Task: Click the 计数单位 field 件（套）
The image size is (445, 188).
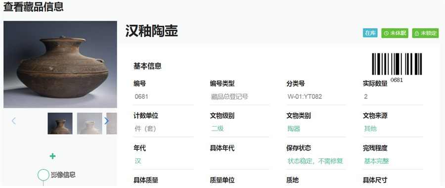Action: tap(163, 129)
